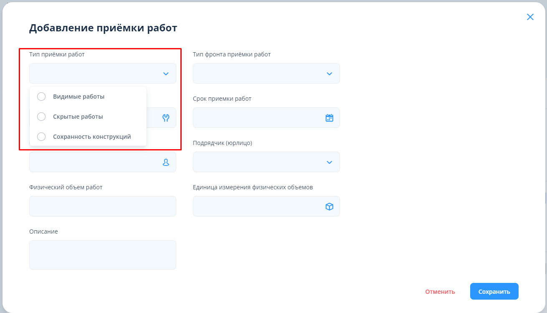Focus the Физический объем работ input
The height and width of the screenshot is (313, 547).
(x=102, y=206)
